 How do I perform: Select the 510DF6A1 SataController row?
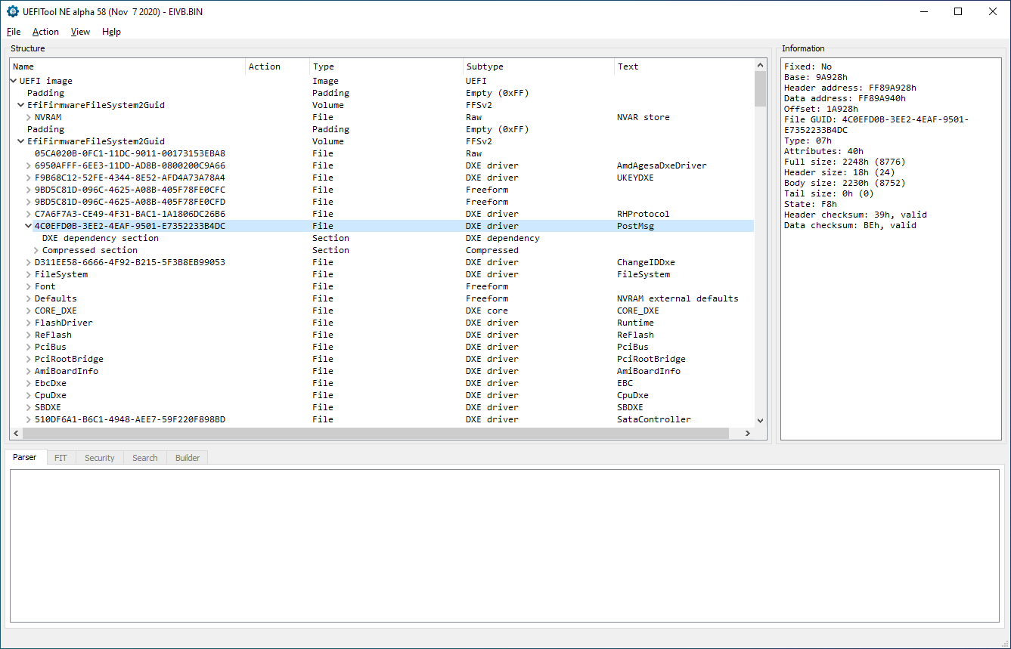pyautogui.click(x=382, y=419)
